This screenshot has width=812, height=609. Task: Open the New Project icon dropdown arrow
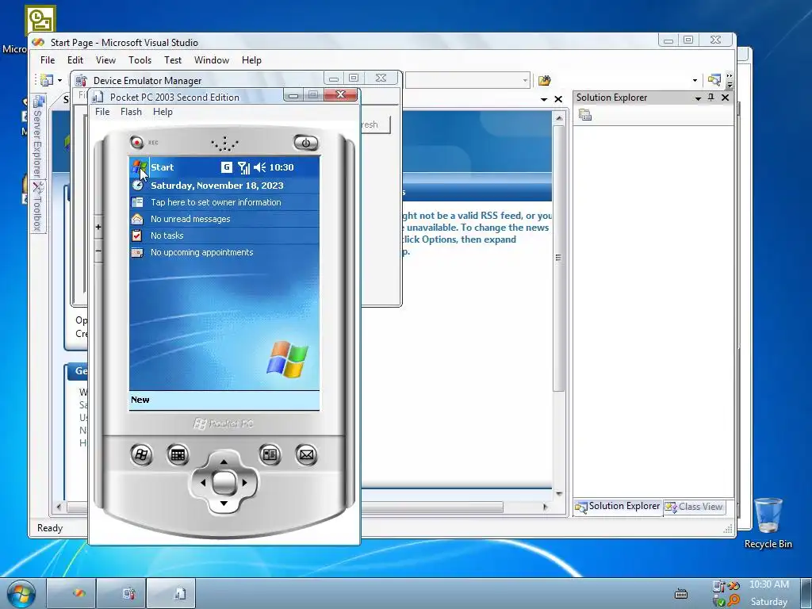(59, 80)
